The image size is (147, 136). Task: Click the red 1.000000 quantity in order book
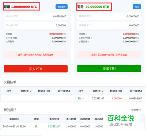coord(117,98)
